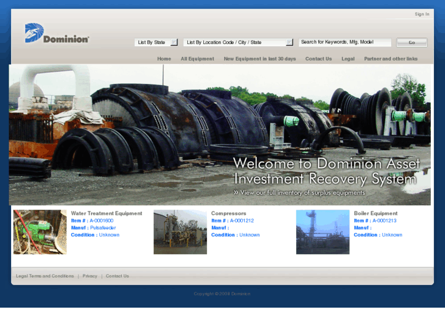
Task: Open the Boiler Equipment thumbnail image
Action: click(x=323, y=232)
